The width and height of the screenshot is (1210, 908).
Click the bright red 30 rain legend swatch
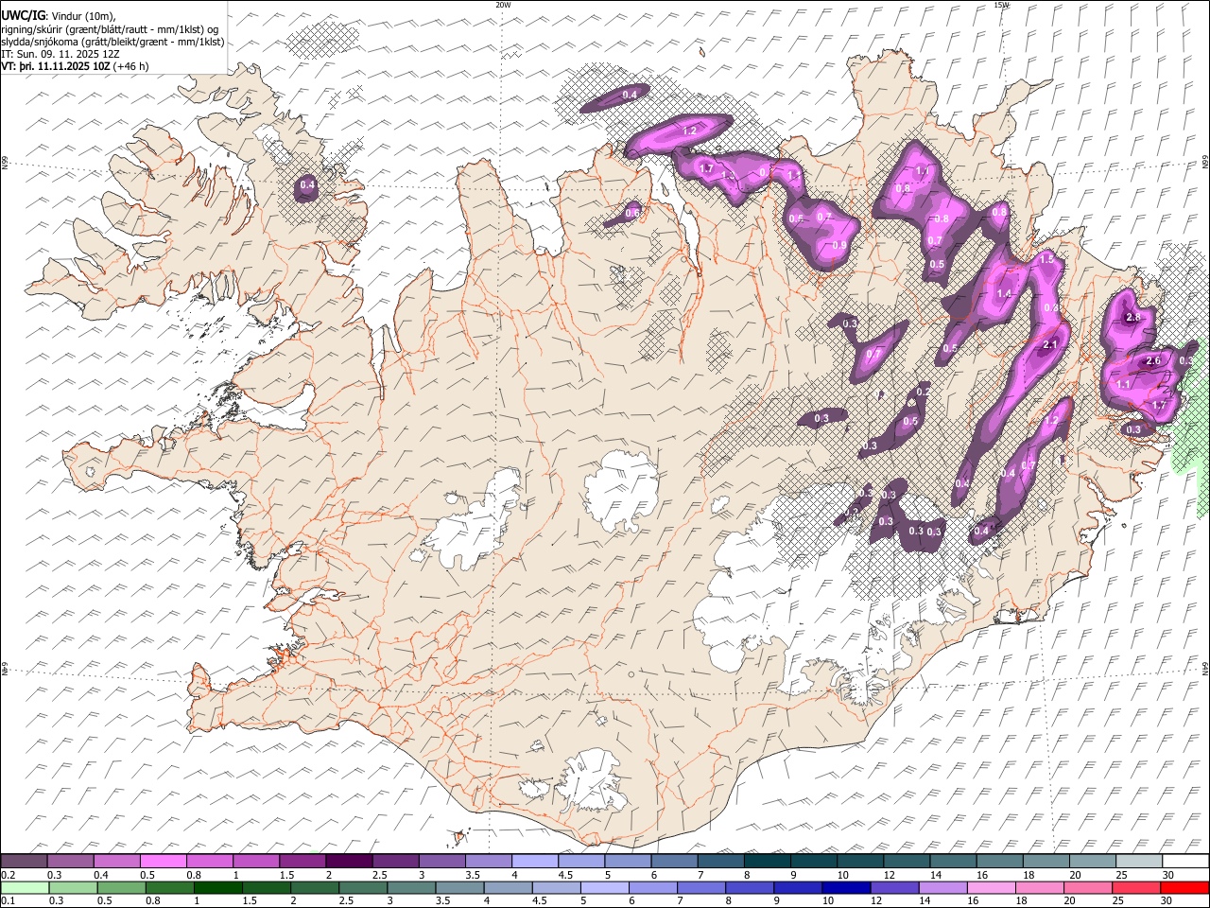point(1184,887)
